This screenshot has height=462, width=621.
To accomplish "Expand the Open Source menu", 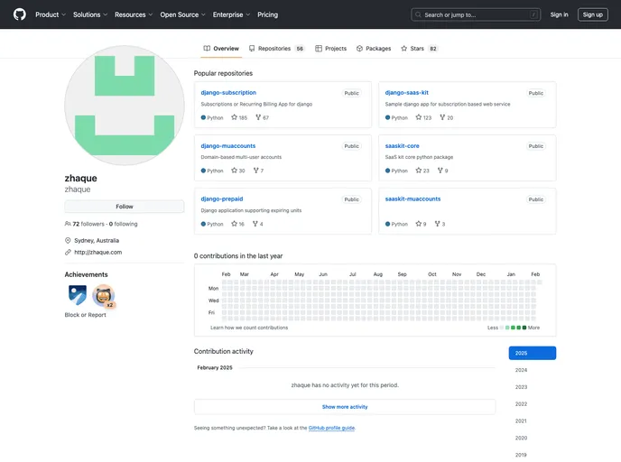I will 182,14.
